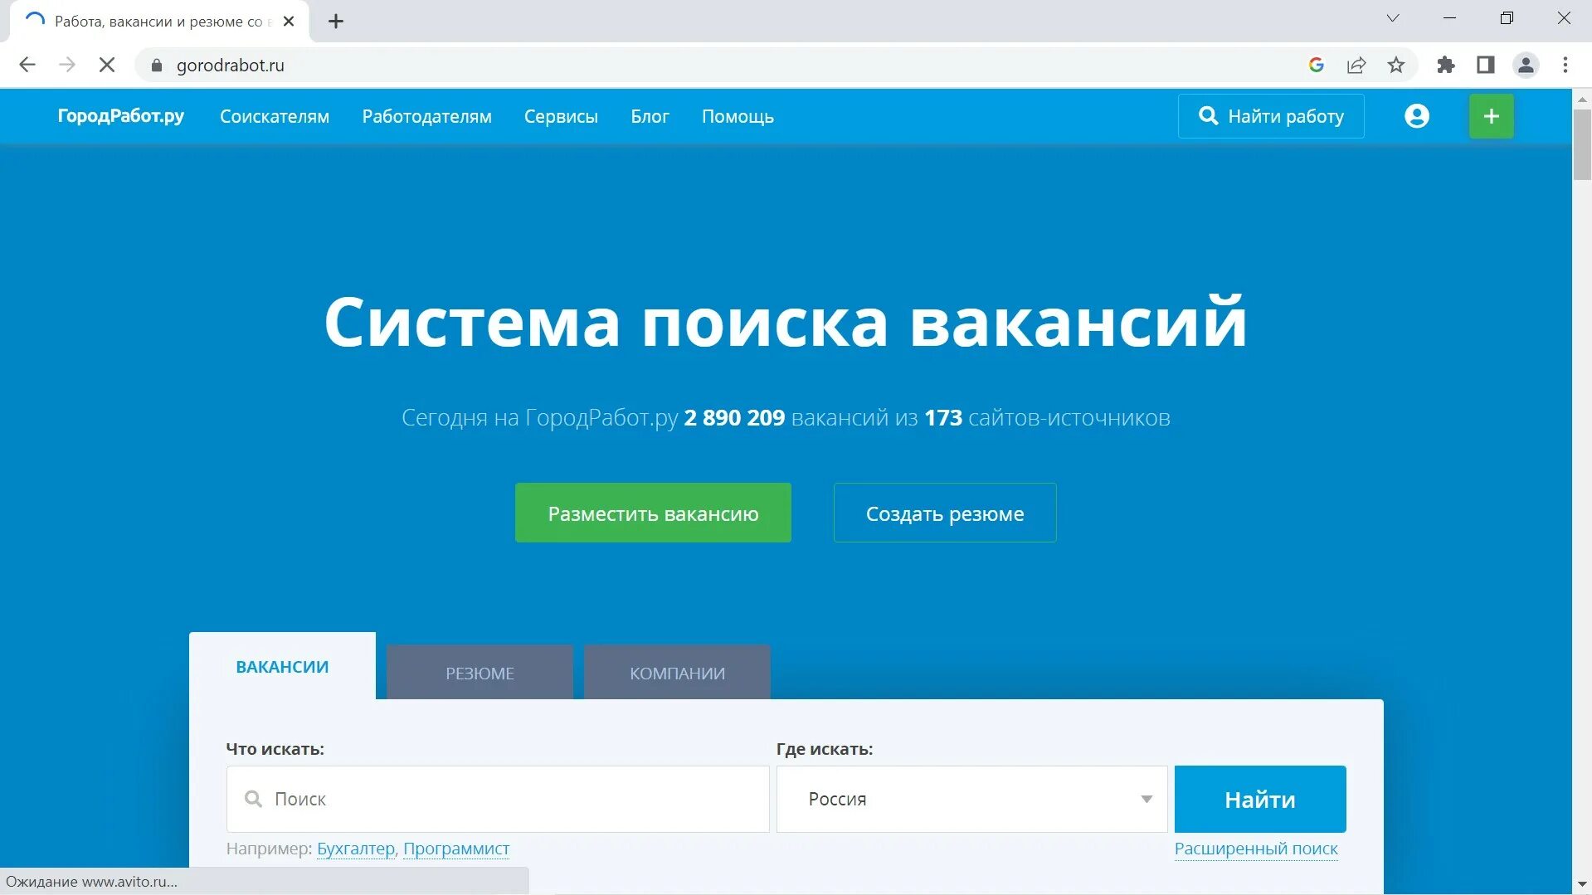Open the Сервисы menu
The height and width of the screenshot is (895, 1592).
click(561, 117)
